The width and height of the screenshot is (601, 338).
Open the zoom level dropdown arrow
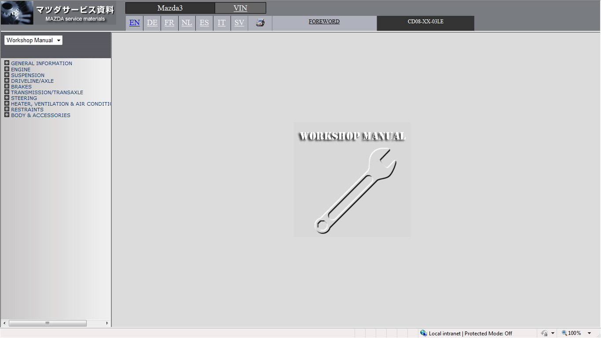590,333
